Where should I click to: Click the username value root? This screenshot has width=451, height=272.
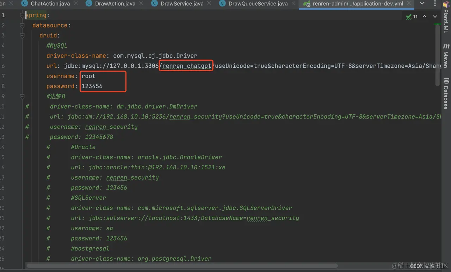[88, 76]
